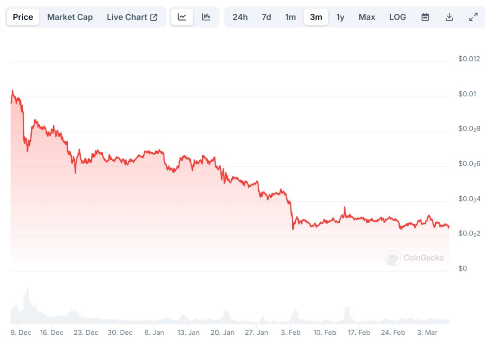Select the 3m time range
This screenshot has height=341, width=485.
pos(316,17)
